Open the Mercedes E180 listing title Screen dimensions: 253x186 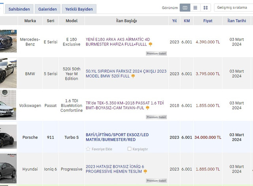point(118,42)
